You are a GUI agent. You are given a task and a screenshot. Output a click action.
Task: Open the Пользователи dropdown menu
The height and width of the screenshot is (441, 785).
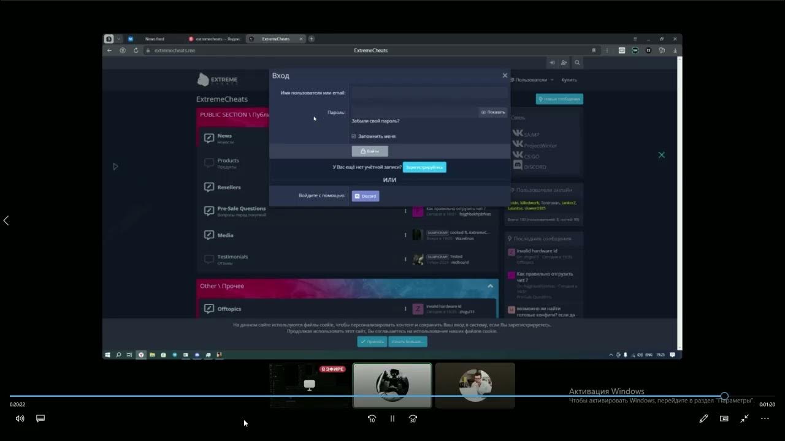click(534, 80)
